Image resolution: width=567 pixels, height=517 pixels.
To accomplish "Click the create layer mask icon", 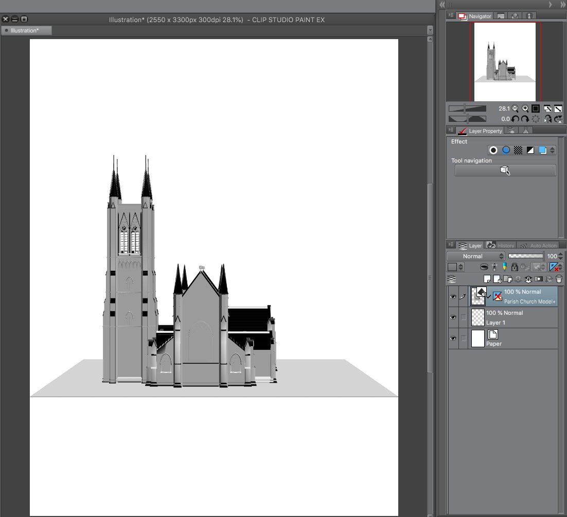I will [x=538, y=279].
